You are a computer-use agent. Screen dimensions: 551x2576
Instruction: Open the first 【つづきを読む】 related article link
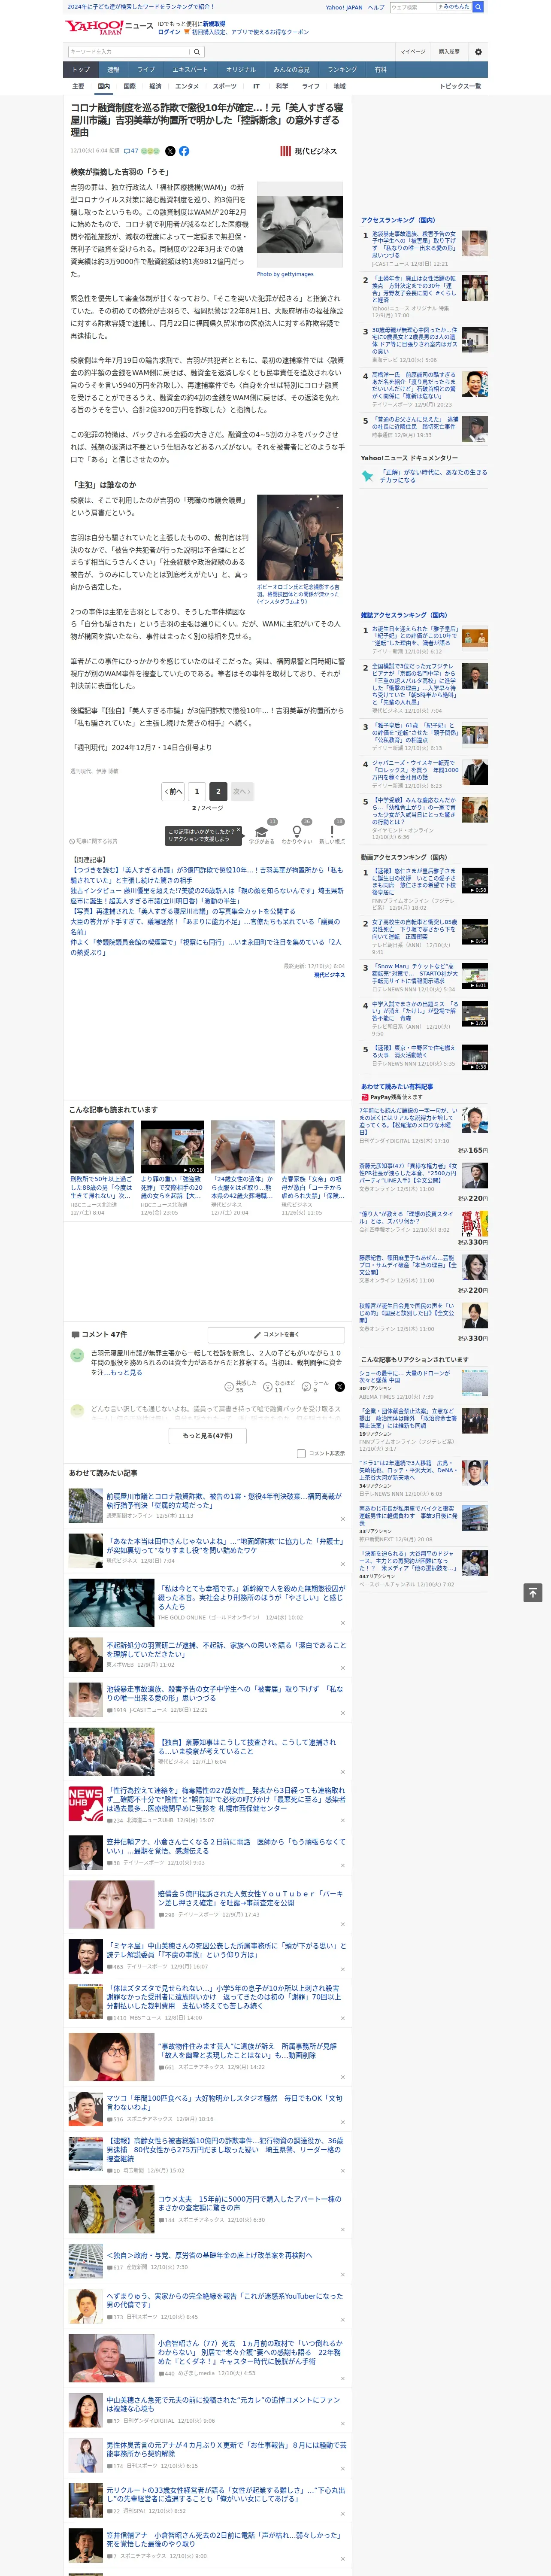pyautogui.click(x=206, y=875)
